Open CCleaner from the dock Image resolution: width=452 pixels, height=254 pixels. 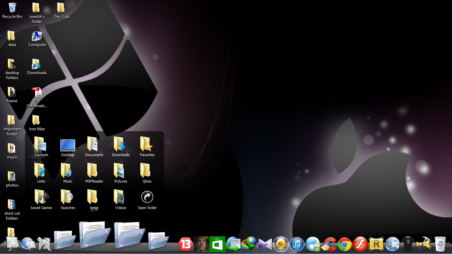click(x=329, y=244)
